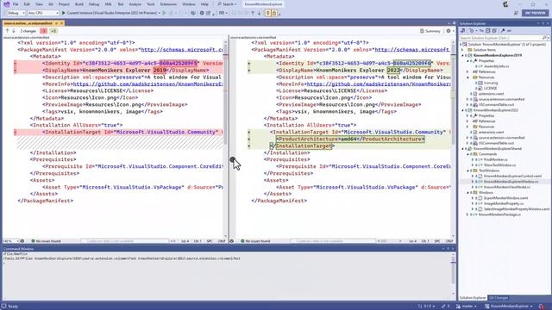Open the GitHub MoreInfo link in left pane
Viewport: 552px width, 310px height.
coord(147,84)
